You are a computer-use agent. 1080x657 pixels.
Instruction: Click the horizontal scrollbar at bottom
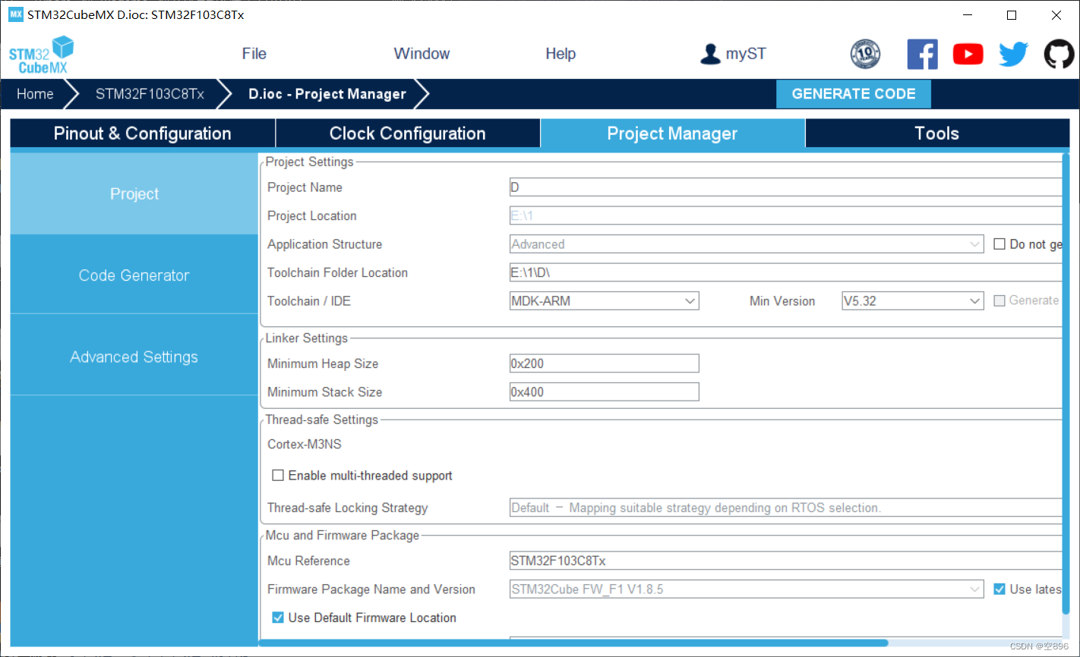click(x=573, y=643)
